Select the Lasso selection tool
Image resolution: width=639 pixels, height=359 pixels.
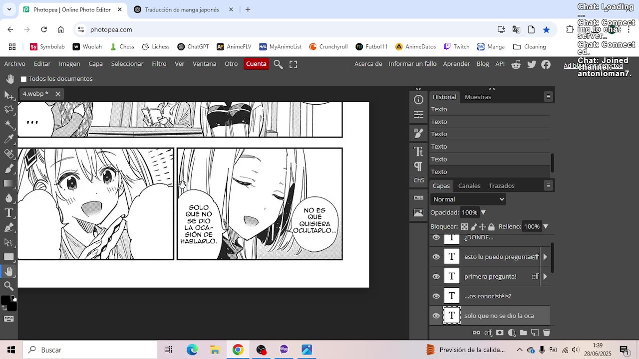(x=8, y=109)
